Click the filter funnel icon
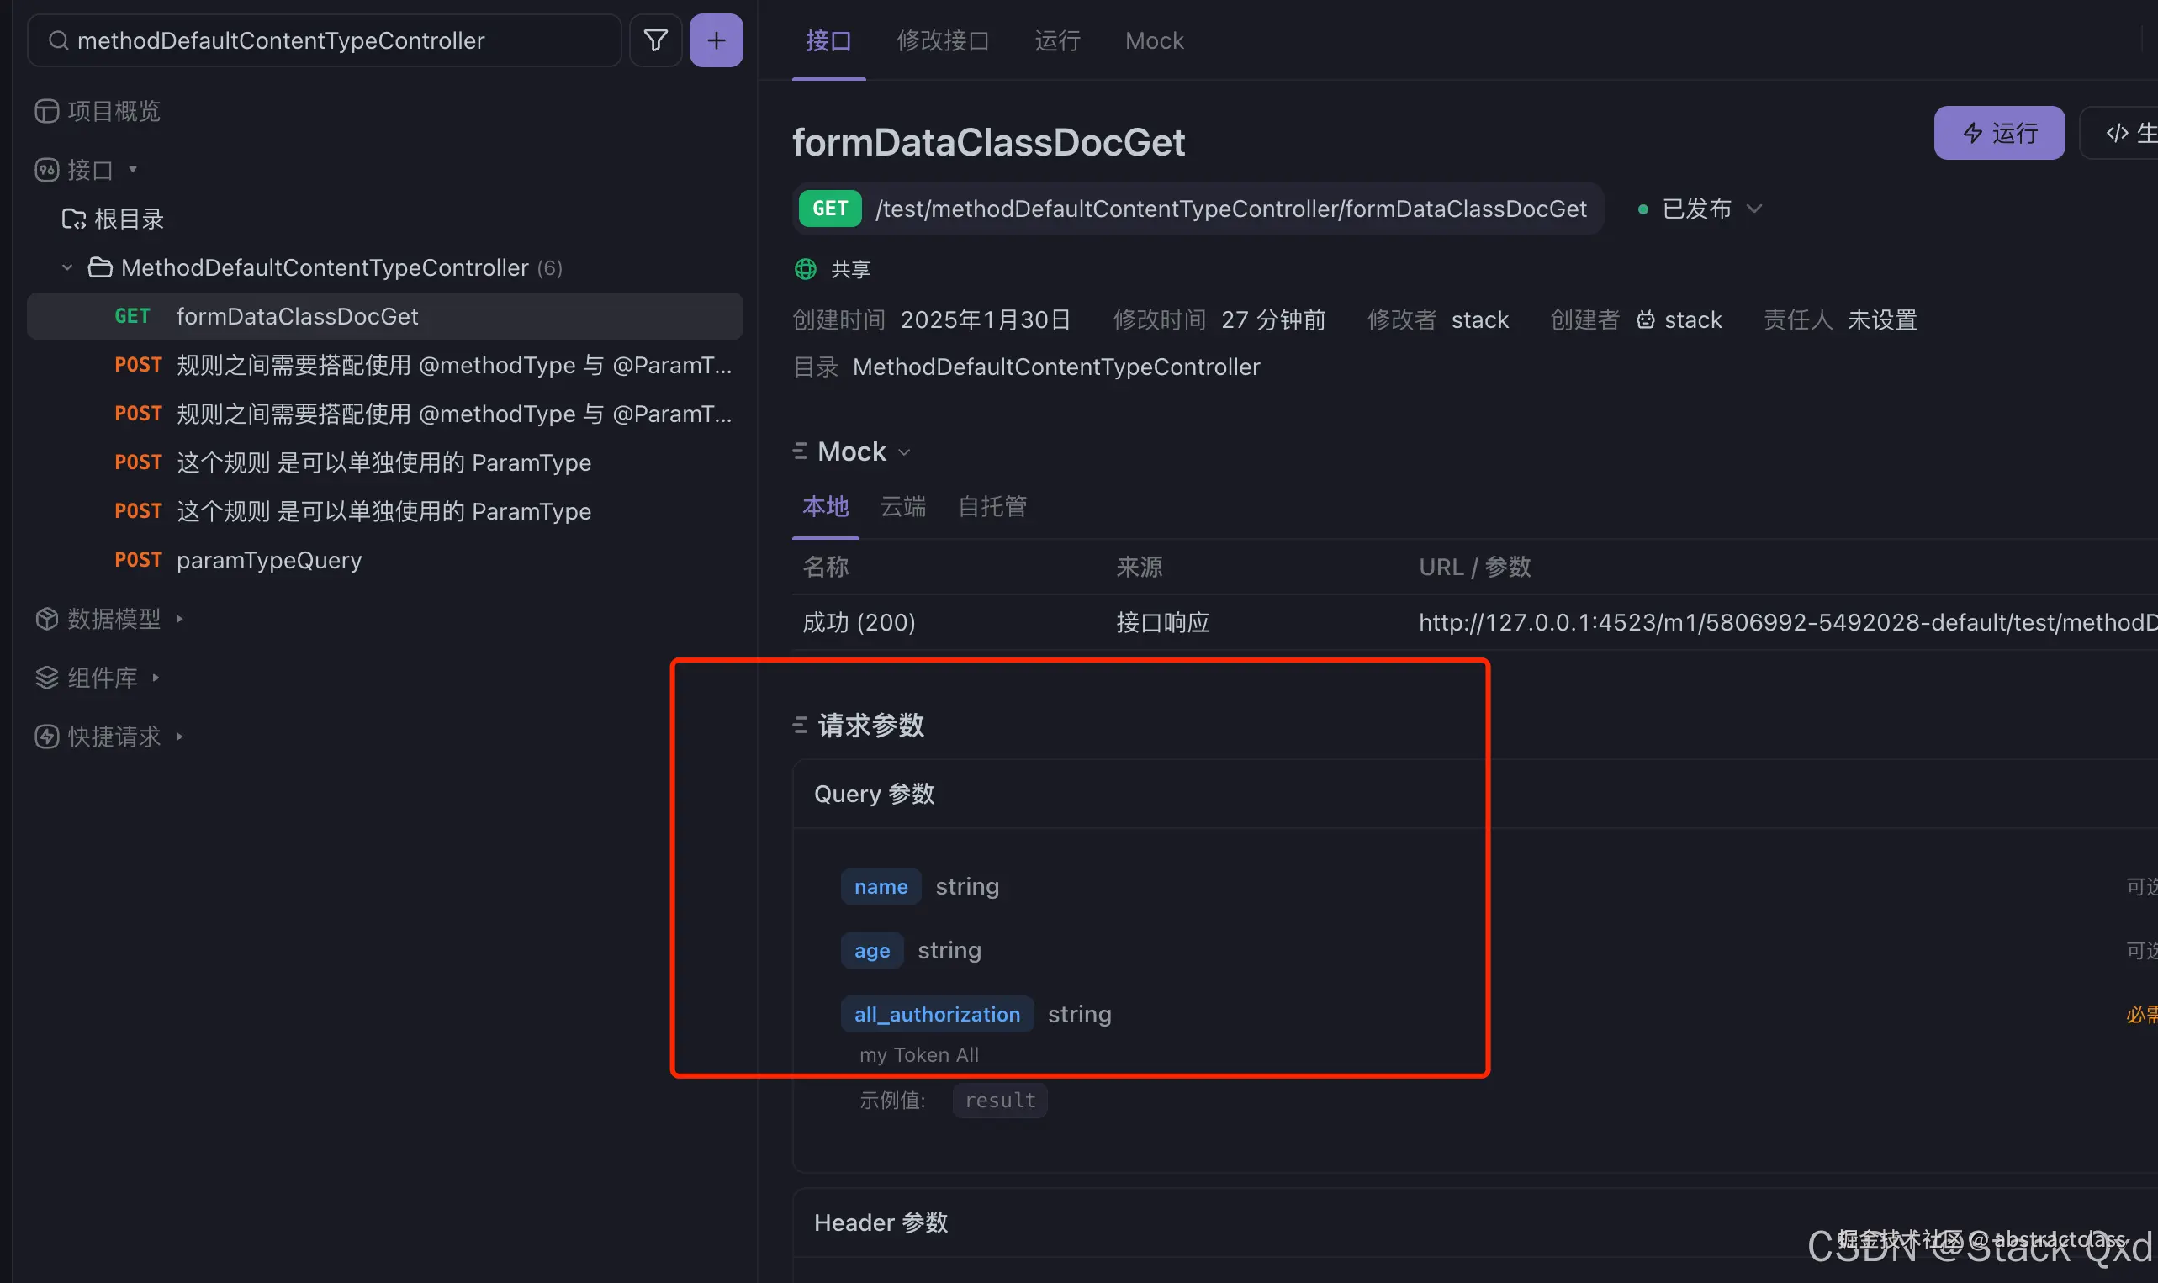2158x1283 pixels. 655,40
